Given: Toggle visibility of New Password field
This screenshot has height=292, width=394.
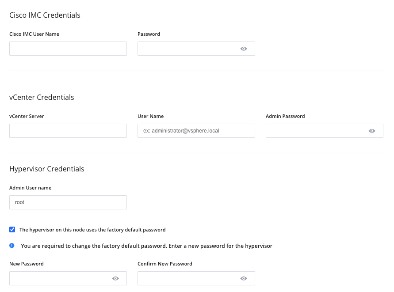Looking at the screenshot, I should (x=115, y=278).
